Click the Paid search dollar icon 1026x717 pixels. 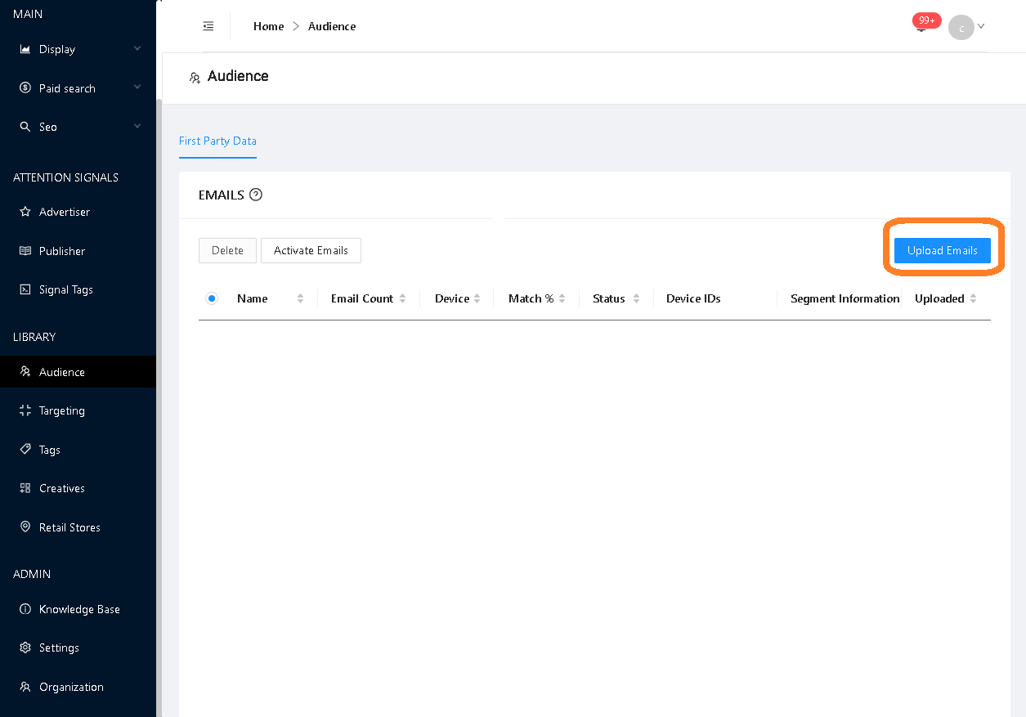point(25,87)
